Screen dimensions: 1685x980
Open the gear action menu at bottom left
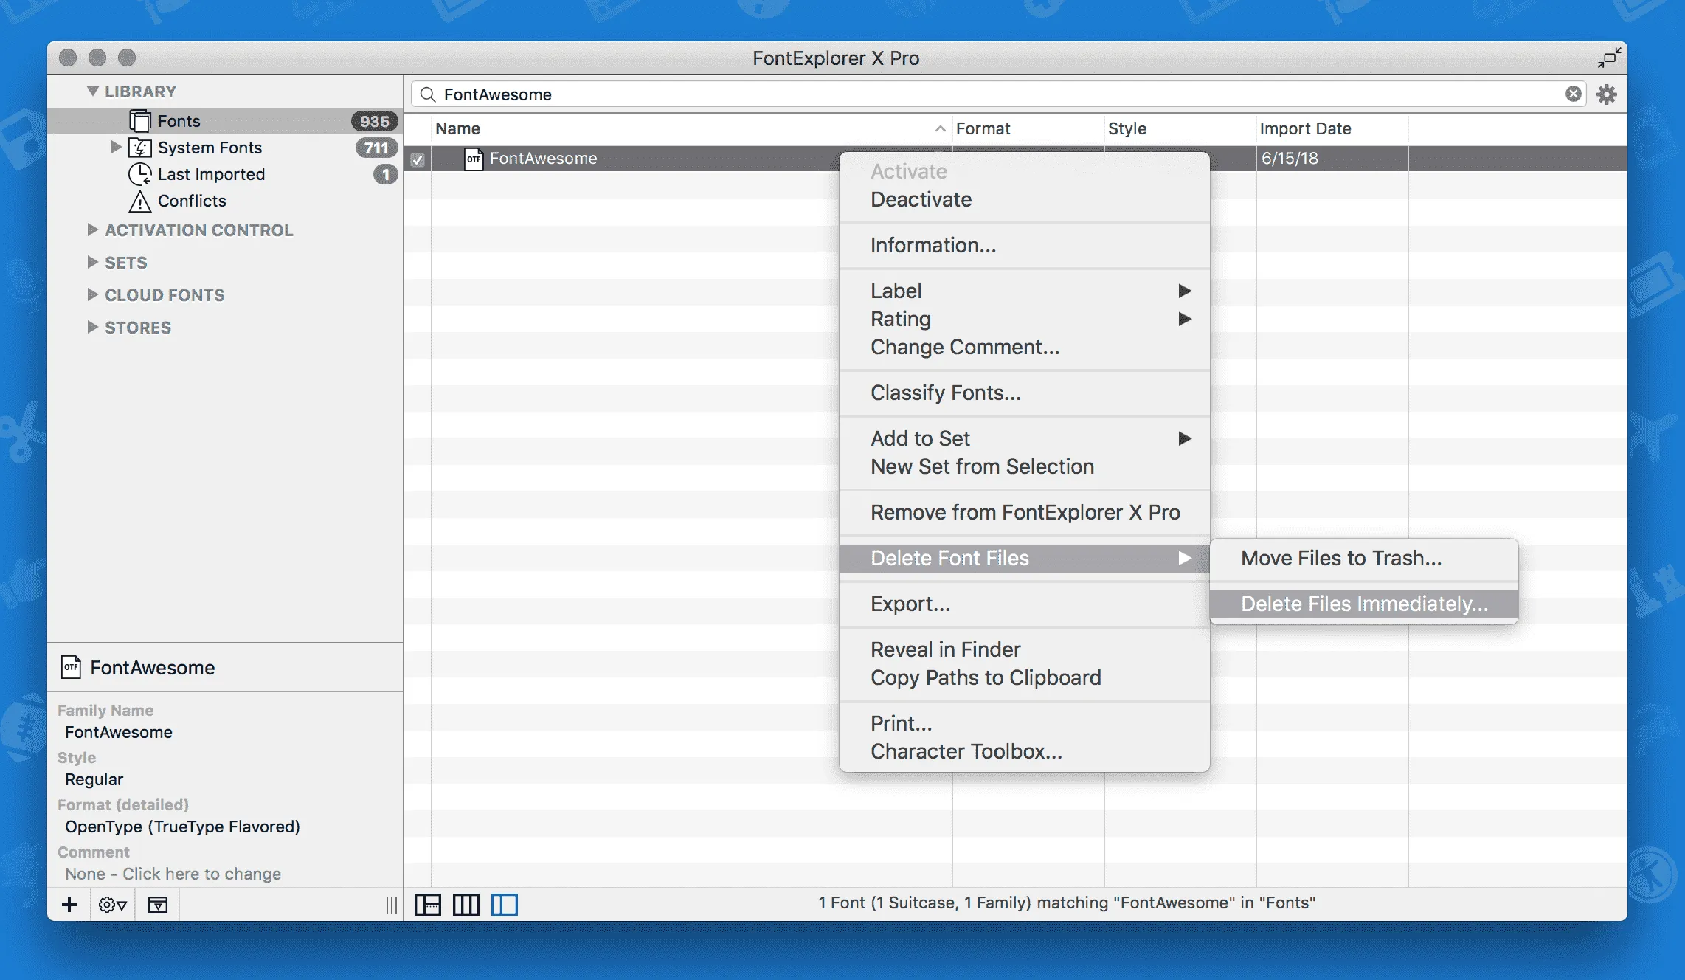pos(111,904)
